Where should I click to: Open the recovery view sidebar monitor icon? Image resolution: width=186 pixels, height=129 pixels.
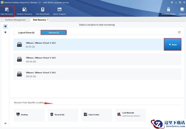tap(5, 26)
